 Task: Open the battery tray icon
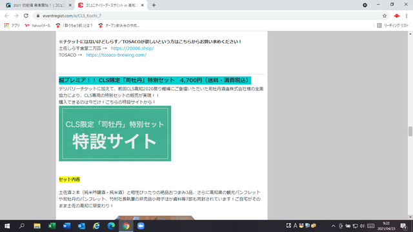click(348, 226)
